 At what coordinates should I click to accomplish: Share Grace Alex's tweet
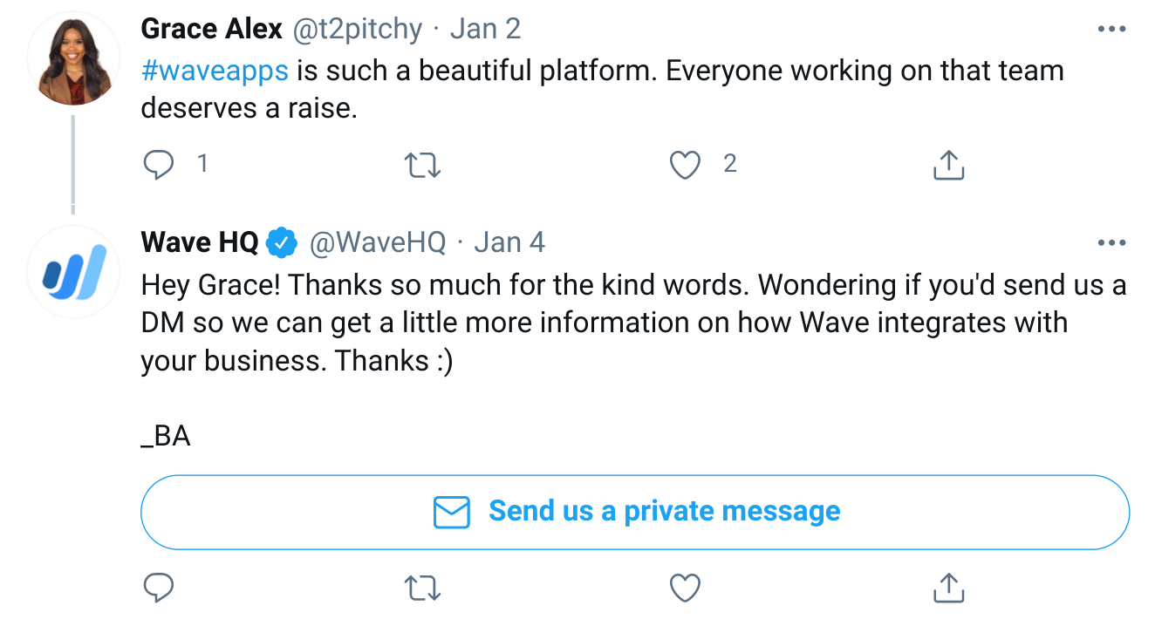click(x=948, y=164)
